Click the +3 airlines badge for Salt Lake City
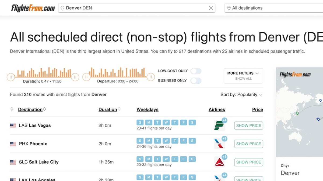The image size is (323, 181). click(x=224, y=157)
